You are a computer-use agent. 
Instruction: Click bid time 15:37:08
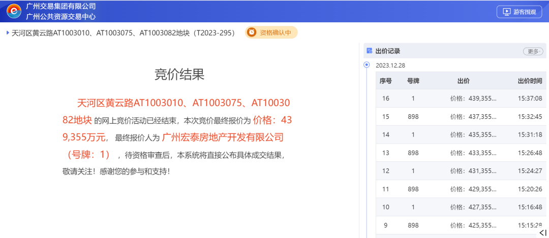coord(530,98)
